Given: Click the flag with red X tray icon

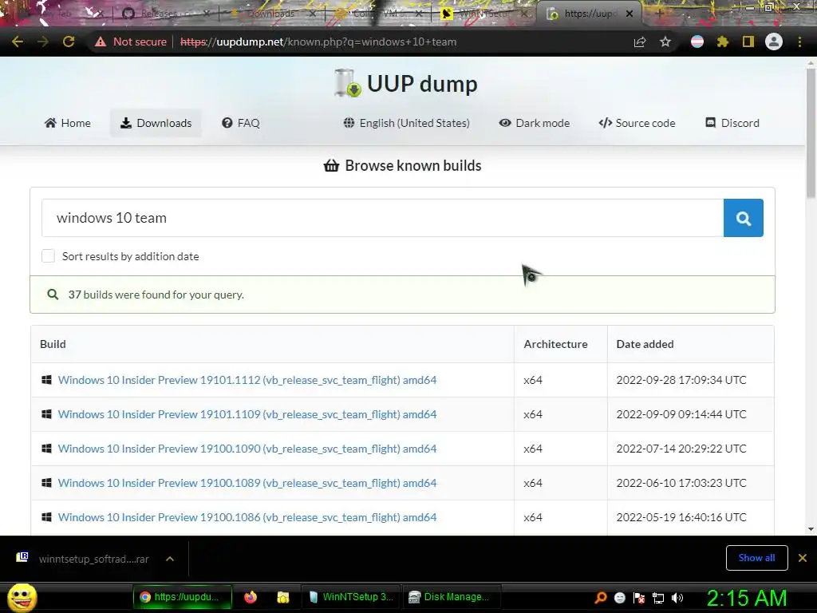Looking at the screenshot, I should (x=639, y=598).
